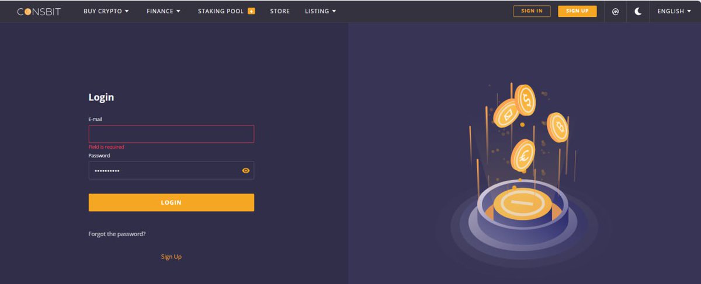
Task: Follow the Sign Up link below form
Action: pos(171,257)
